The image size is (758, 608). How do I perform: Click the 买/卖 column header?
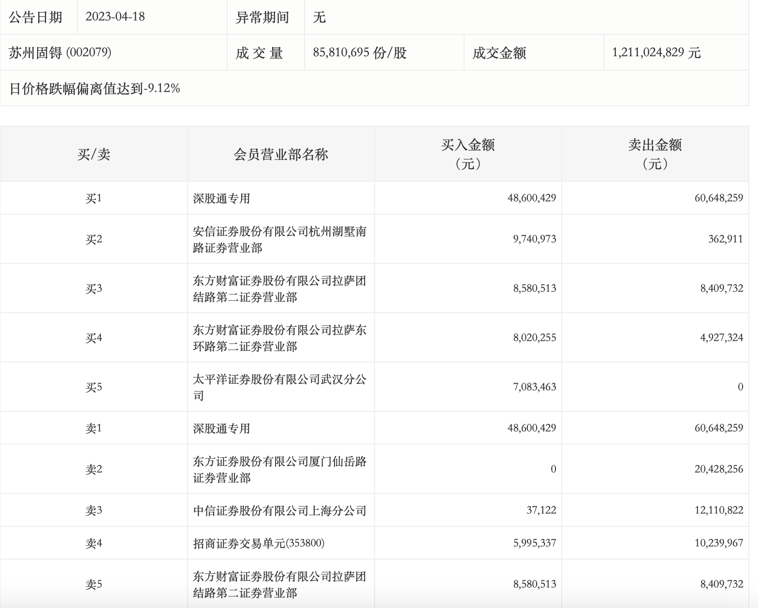click(x=94, y=155)
